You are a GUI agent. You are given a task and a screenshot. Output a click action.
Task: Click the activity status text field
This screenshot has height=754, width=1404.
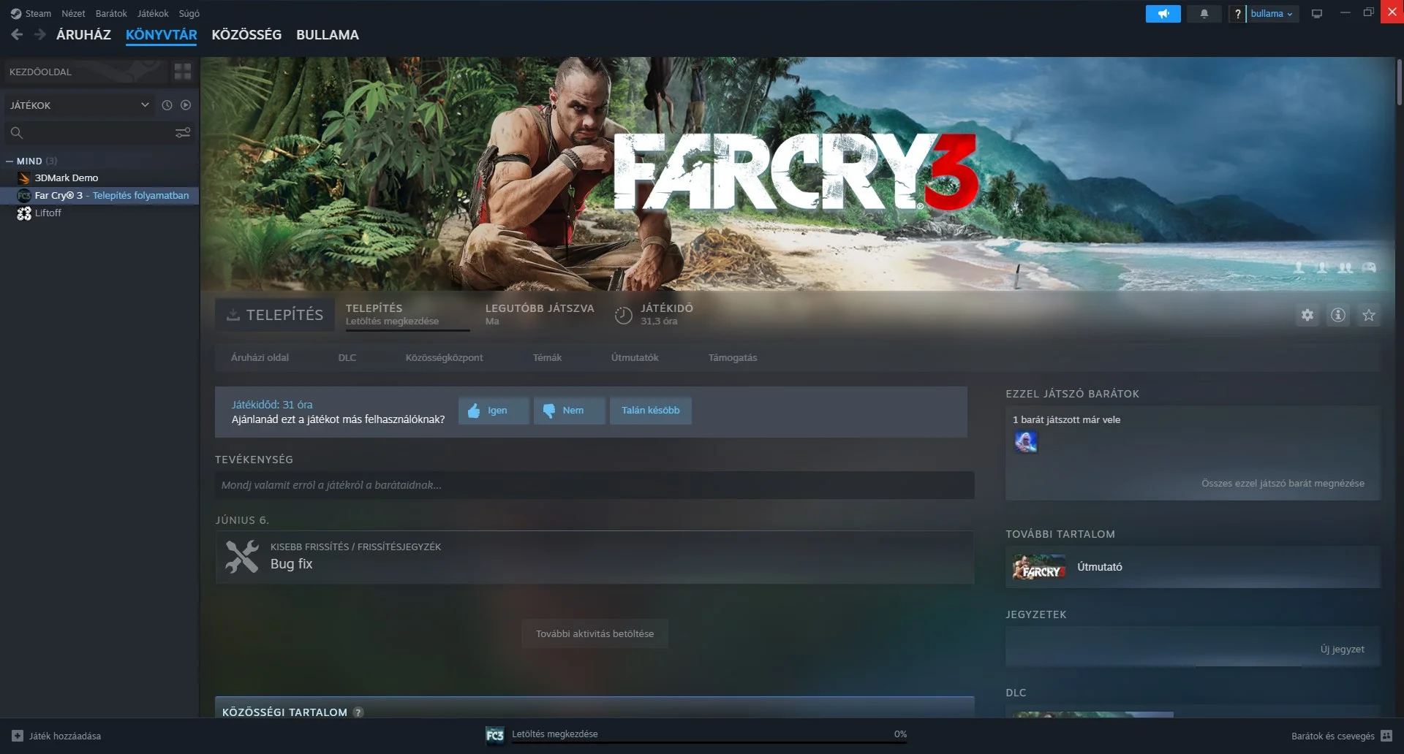pos(594,485)
